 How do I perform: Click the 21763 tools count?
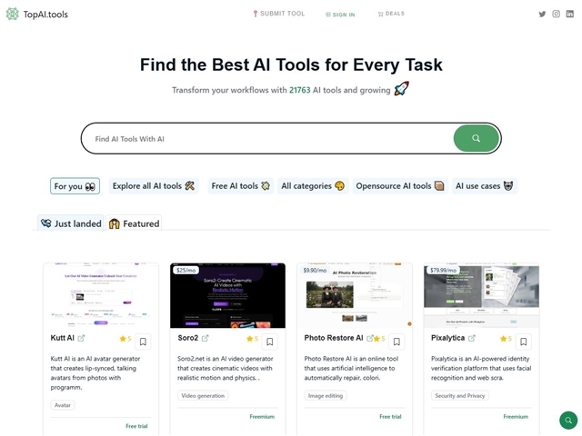[x=299, y=90]
